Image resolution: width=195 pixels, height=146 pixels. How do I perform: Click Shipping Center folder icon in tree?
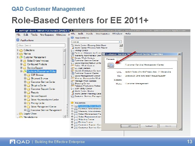point(28,85)
